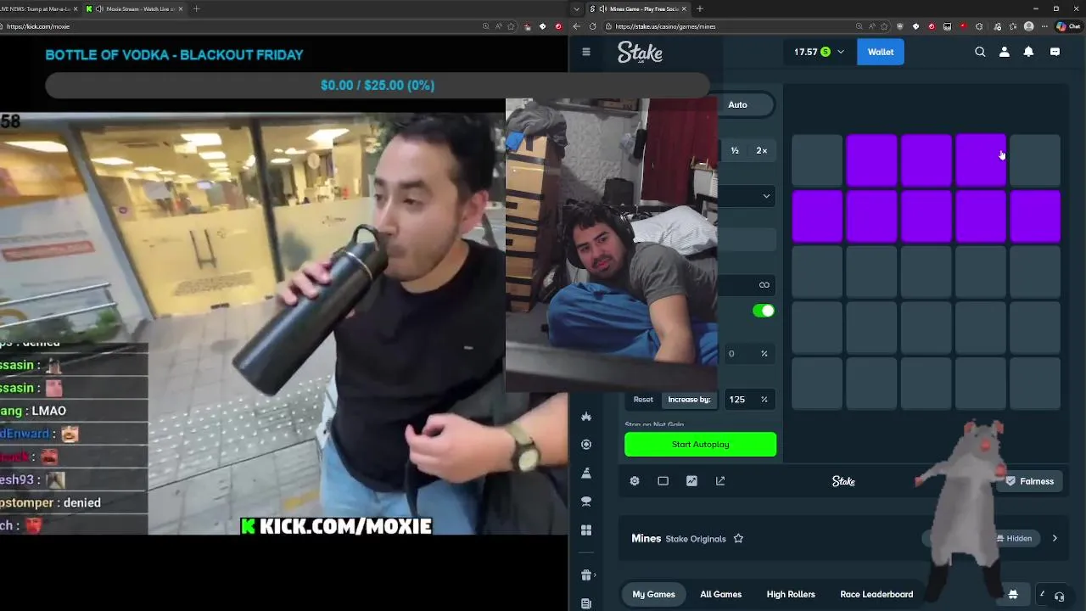Double the bet with the 2× button

[761, 151]
